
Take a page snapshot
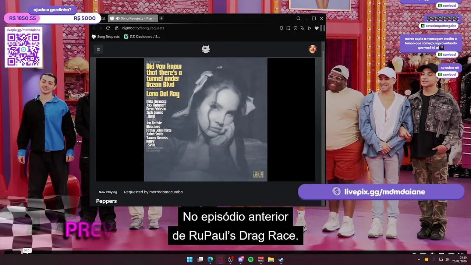click(x=288, y=28)
